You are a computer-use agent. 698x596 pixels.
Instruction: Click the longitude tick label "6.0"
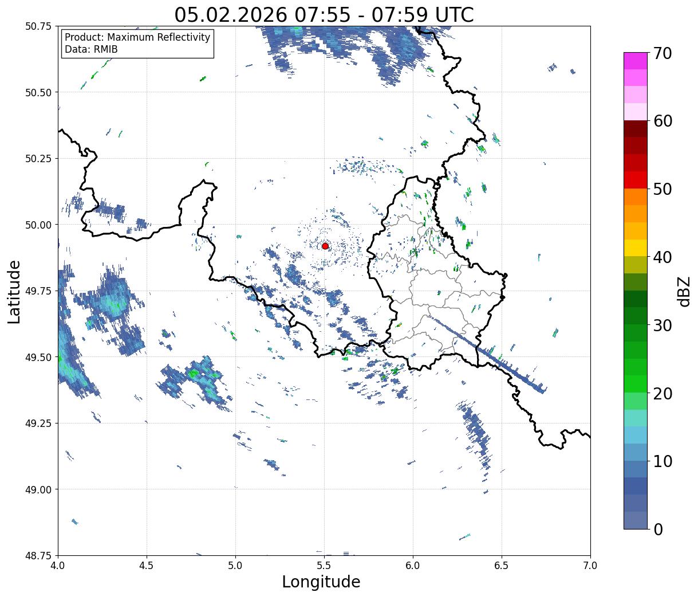click(x=413, y=566)
